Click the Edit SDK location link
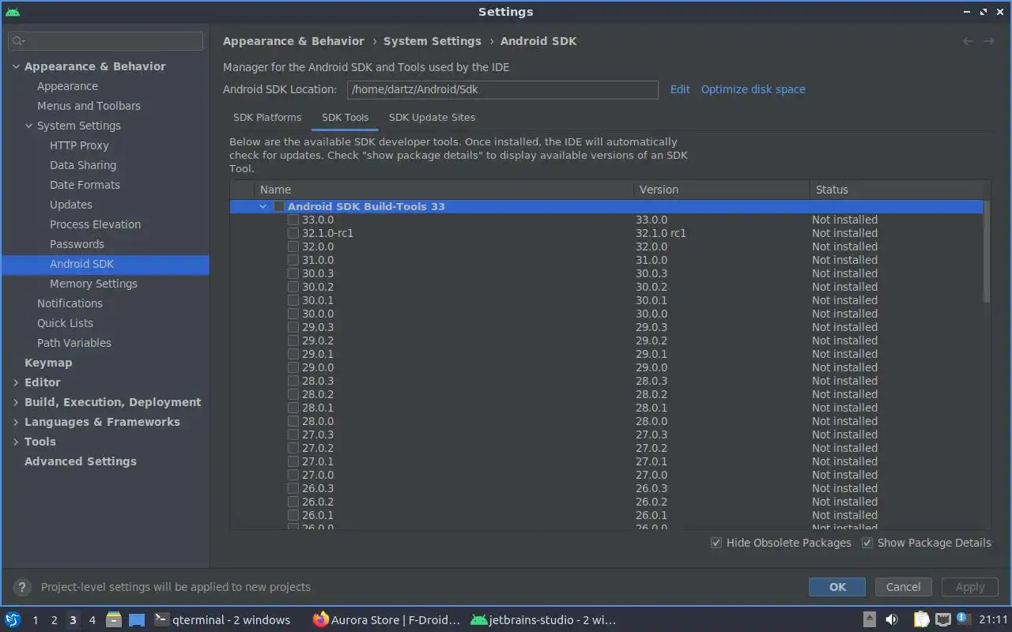 click(x=680, y=89)
